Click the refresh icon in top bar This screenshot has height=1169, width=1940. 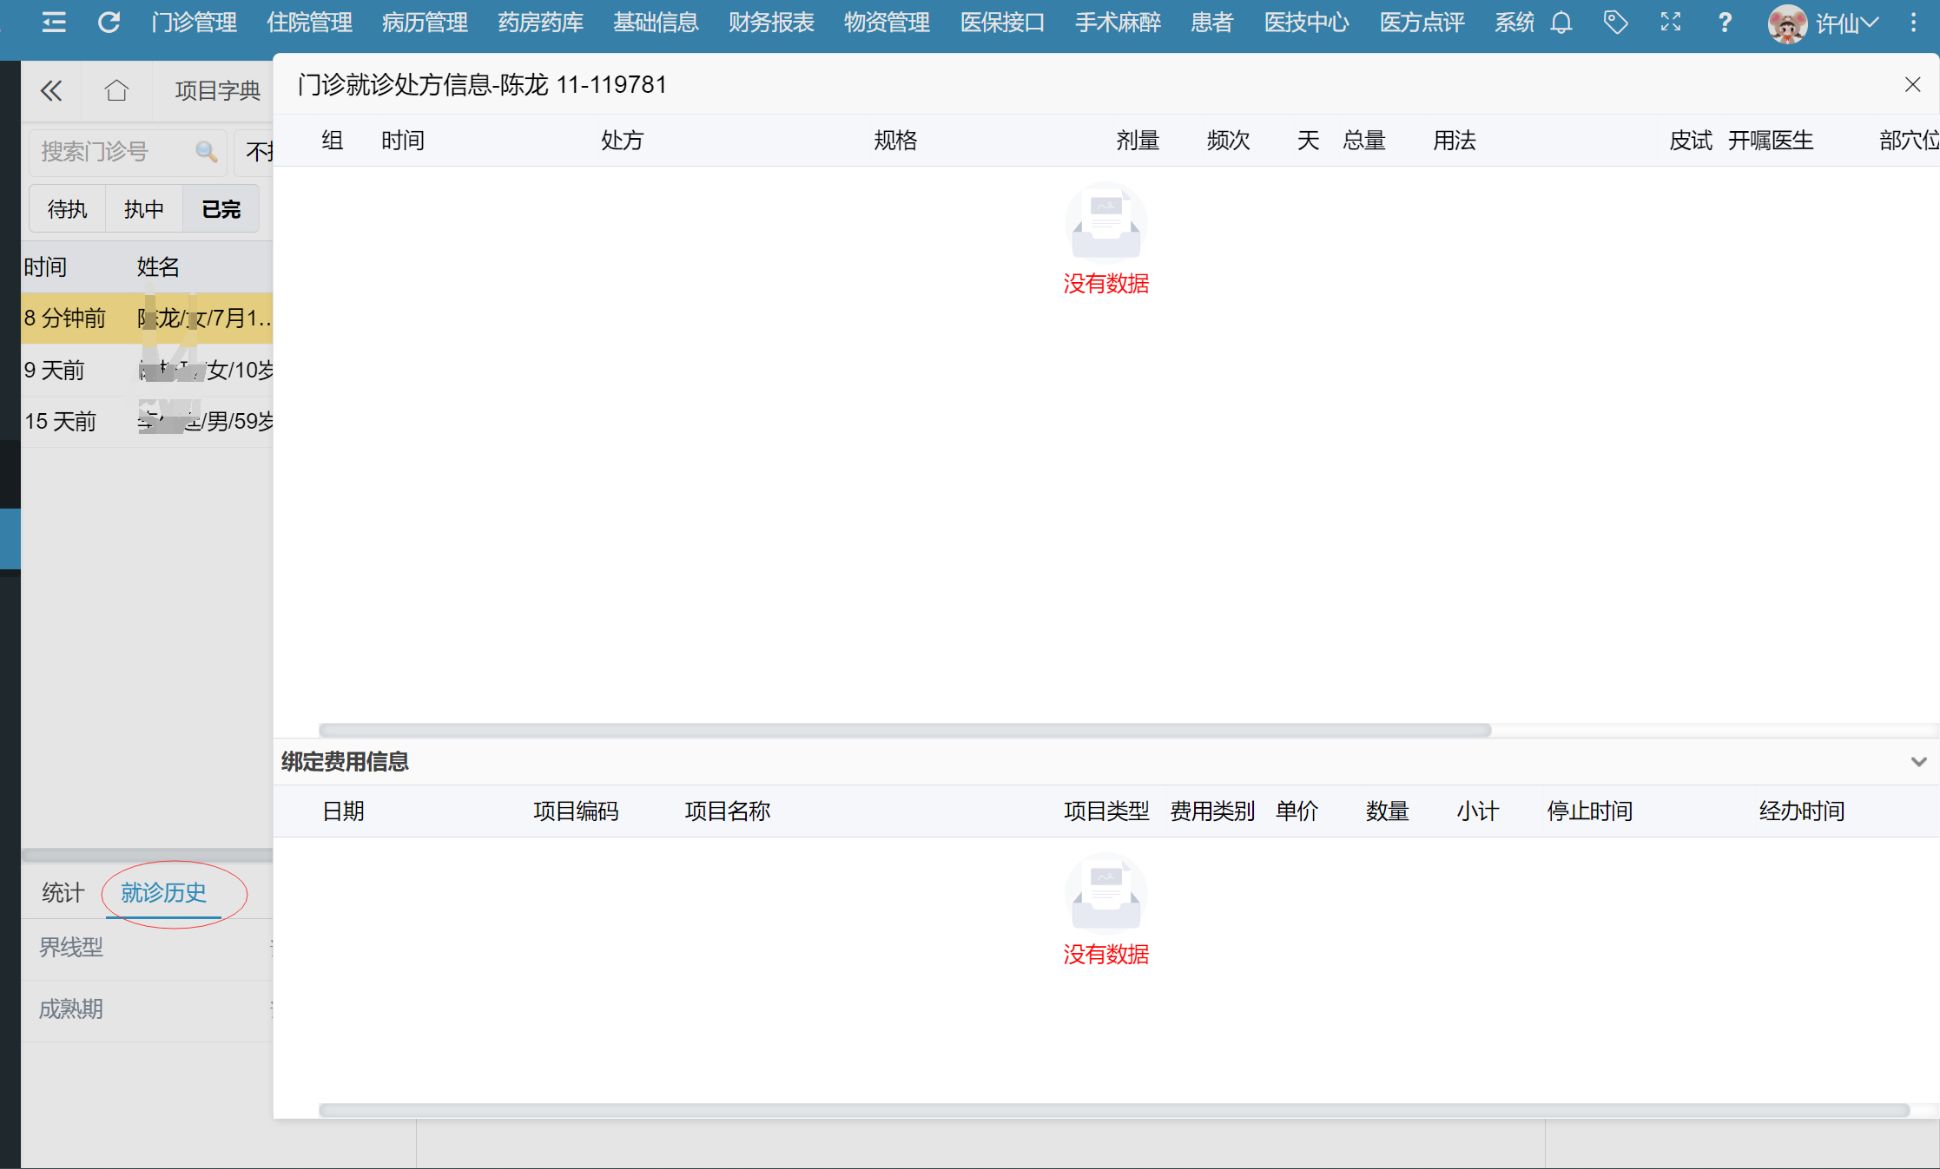click(x=109, y=22)
